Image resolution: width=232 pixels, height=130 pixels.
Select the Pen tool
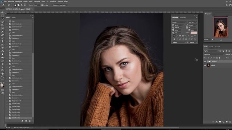pyautogui.click(x=3, y=61)
